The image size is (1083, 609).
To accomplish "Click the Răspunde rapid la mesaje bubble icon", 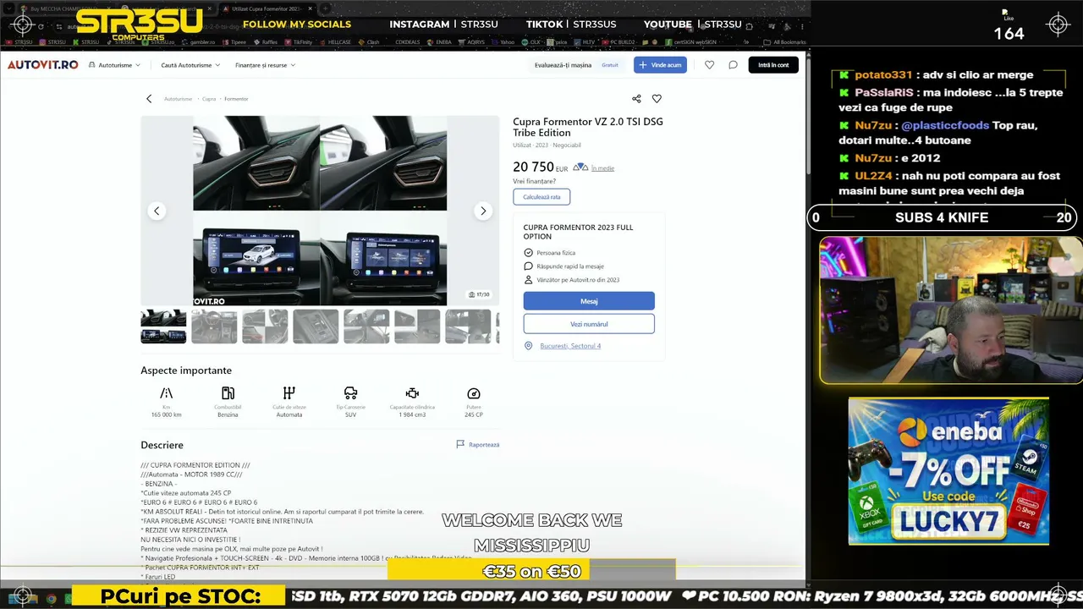I will click(x=529, y=266).
